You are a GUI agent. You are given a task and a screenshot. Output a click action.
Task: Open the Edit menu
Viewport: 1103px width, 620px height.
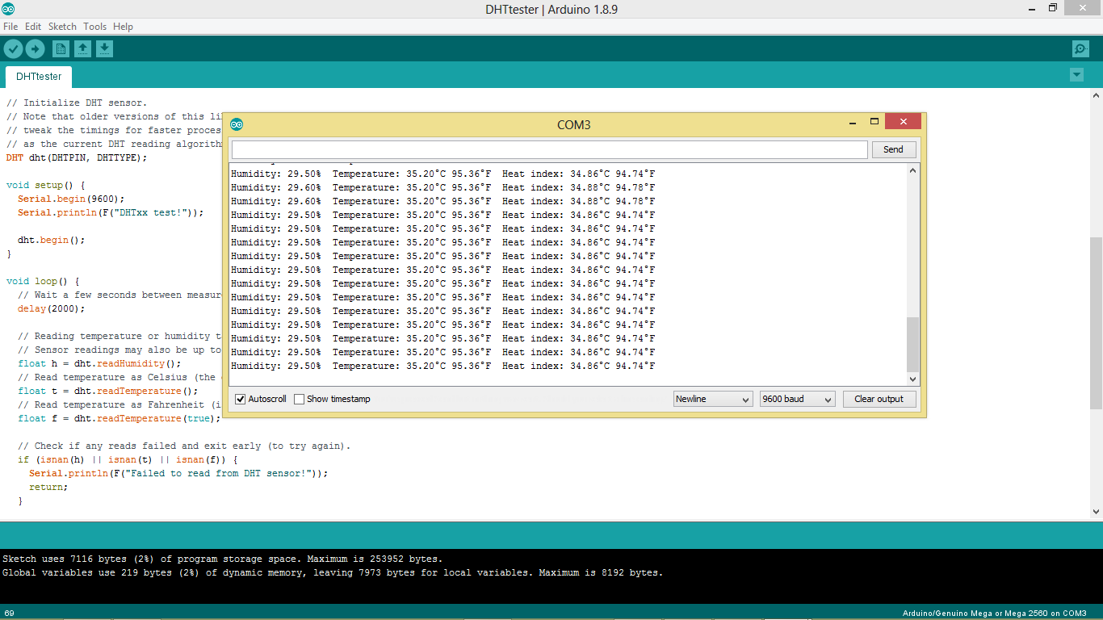pyautogui.click(x=33, y=27)
